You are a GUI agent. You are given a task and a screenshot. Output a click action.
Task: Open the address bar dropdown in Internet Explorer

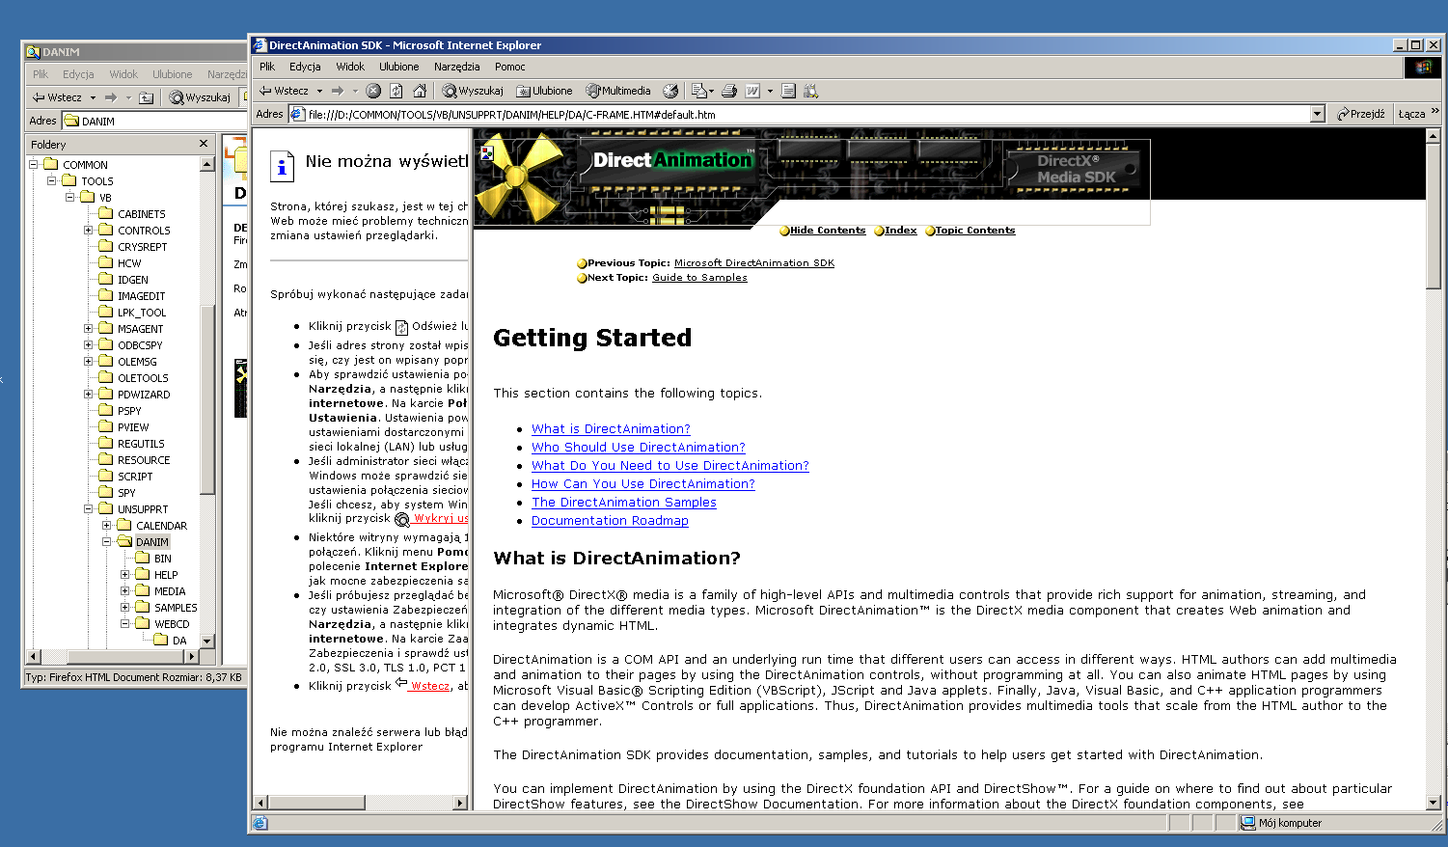click(x=1318, y=114)
